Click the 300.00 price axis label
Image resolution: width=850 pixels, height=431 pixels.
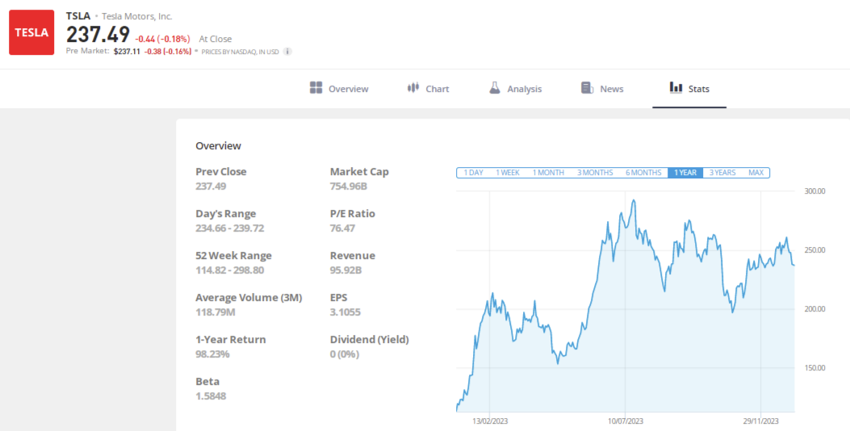click(814, 190)
